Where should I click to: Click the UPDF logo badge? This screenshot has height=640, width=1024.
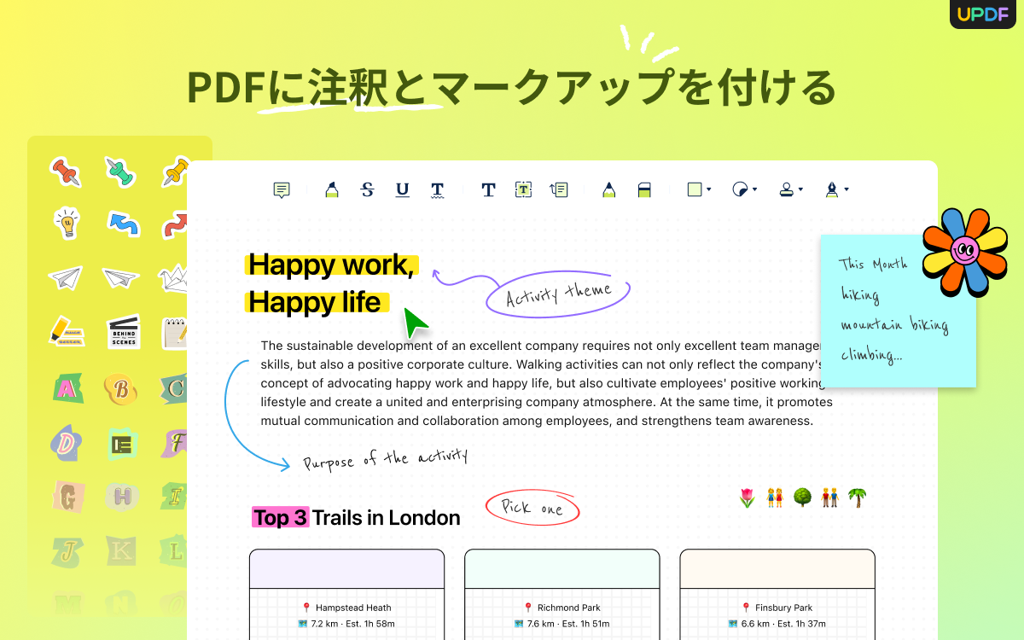[x=982, y=14]
